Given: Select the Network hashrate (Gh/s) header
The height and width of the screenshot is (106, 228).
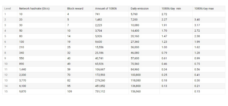Looking at the screenshot, I should (34, 9).
